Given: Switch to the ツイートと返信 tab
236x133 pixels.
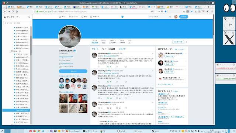Looking at the screenshot, I should [x=108, y=49].
